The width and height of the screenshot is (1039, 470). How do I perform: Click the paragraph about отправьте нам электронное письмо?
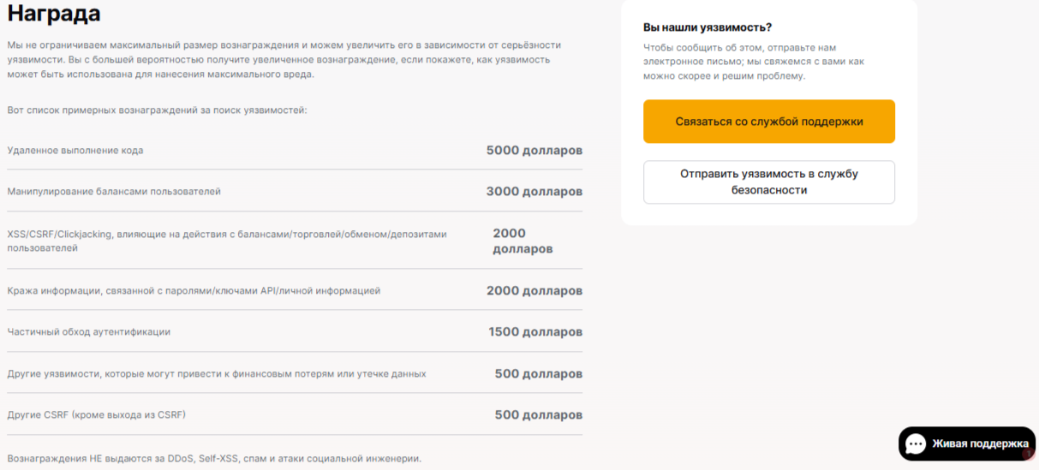(754, 62)
